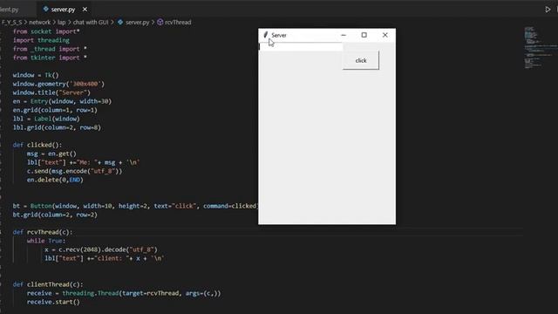Click the line "window = Tk()"
Screen dimensions: 558x314
36,75
